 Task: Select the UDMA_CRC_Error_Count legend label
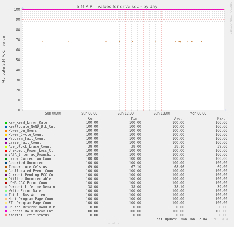tap(29, 183)
